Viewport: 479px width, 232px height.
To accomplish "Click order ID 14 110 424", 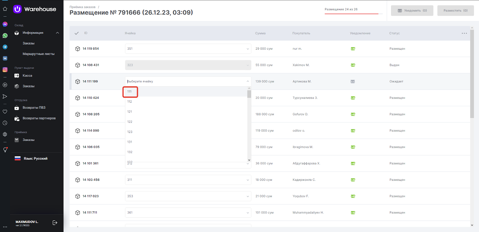I will pyautogui.click(x=91, y=98).
